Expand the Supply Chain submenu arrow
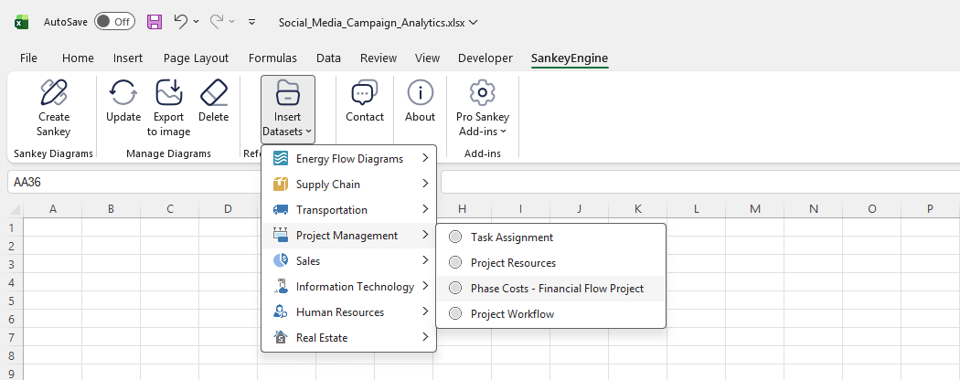This screenshot has width=960, height=380. pos(425,184)
